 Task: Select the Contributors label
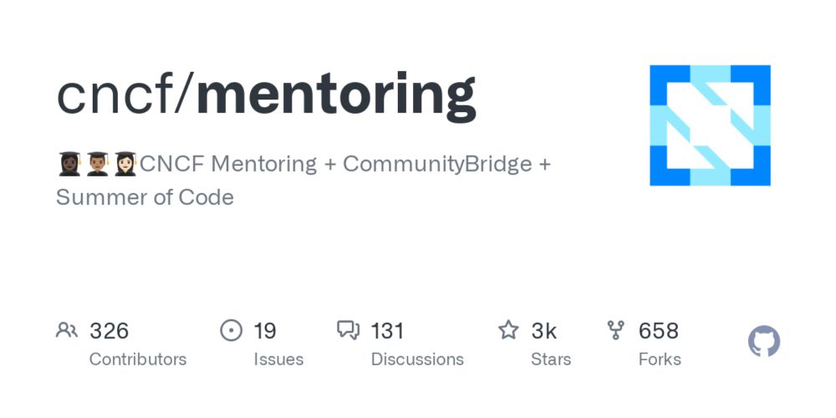[138, 359]
